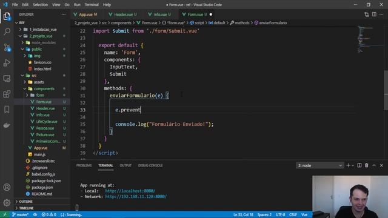Screen dimensions: 388x218
Task: Switch to the App.vue tab
Action: (x=85, y=15)
